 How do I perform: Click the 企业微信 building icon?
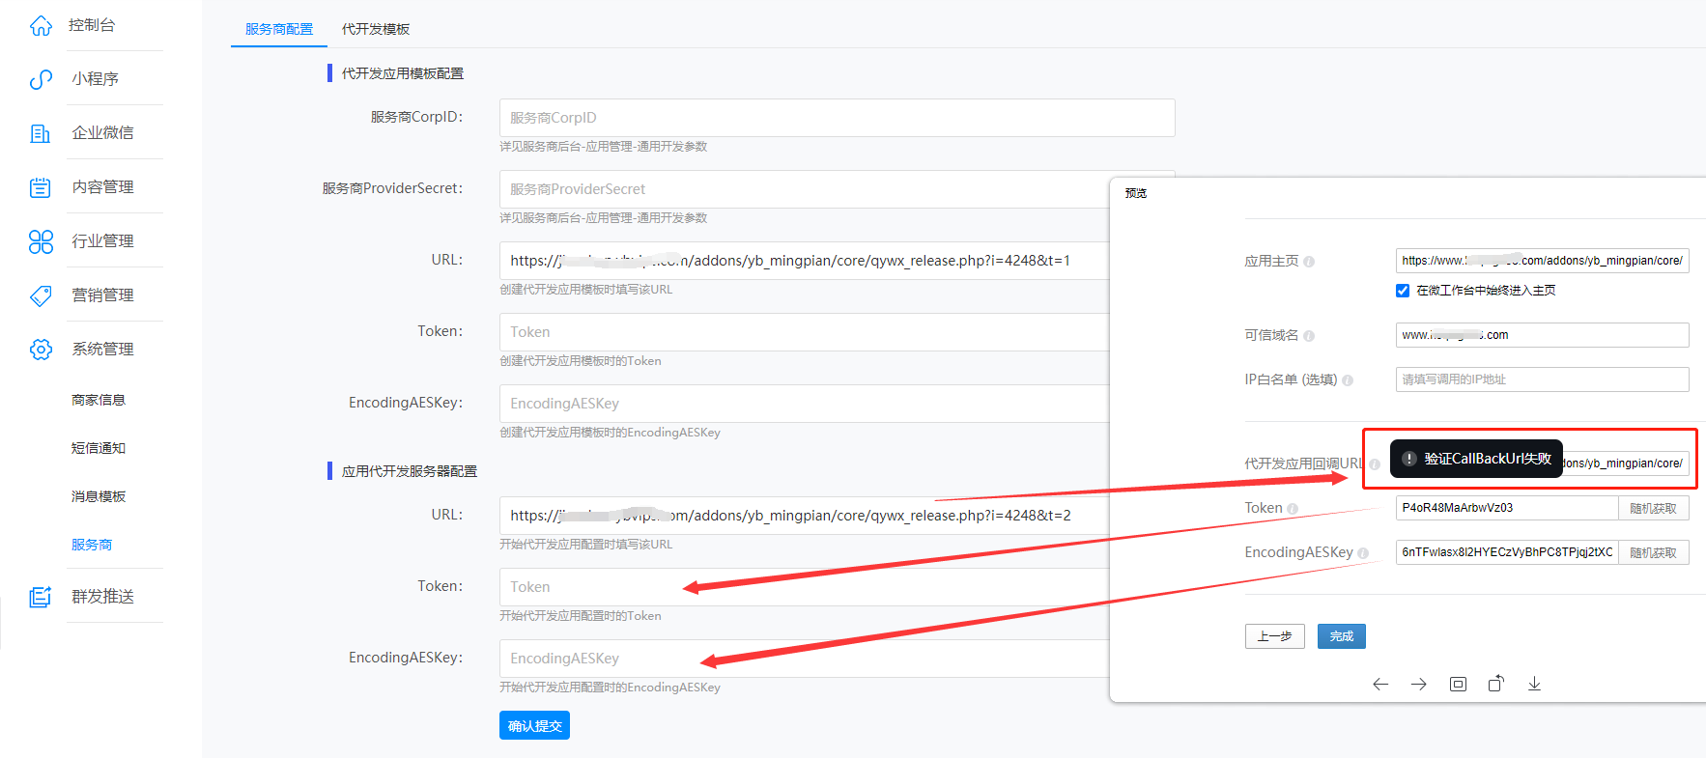pyautogui.click(x=41, y=133)
